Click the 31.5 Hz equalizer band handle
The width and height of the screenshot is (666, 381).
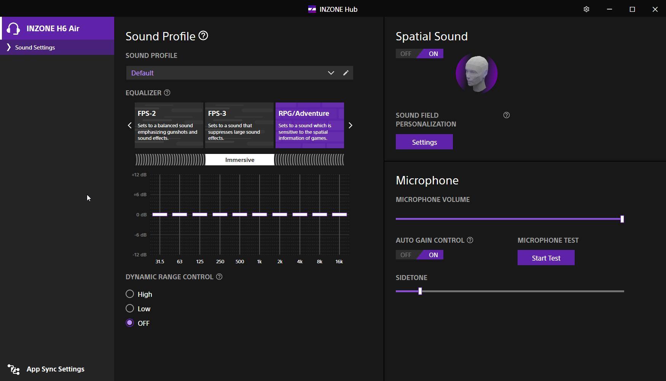(x=160, y=215)
